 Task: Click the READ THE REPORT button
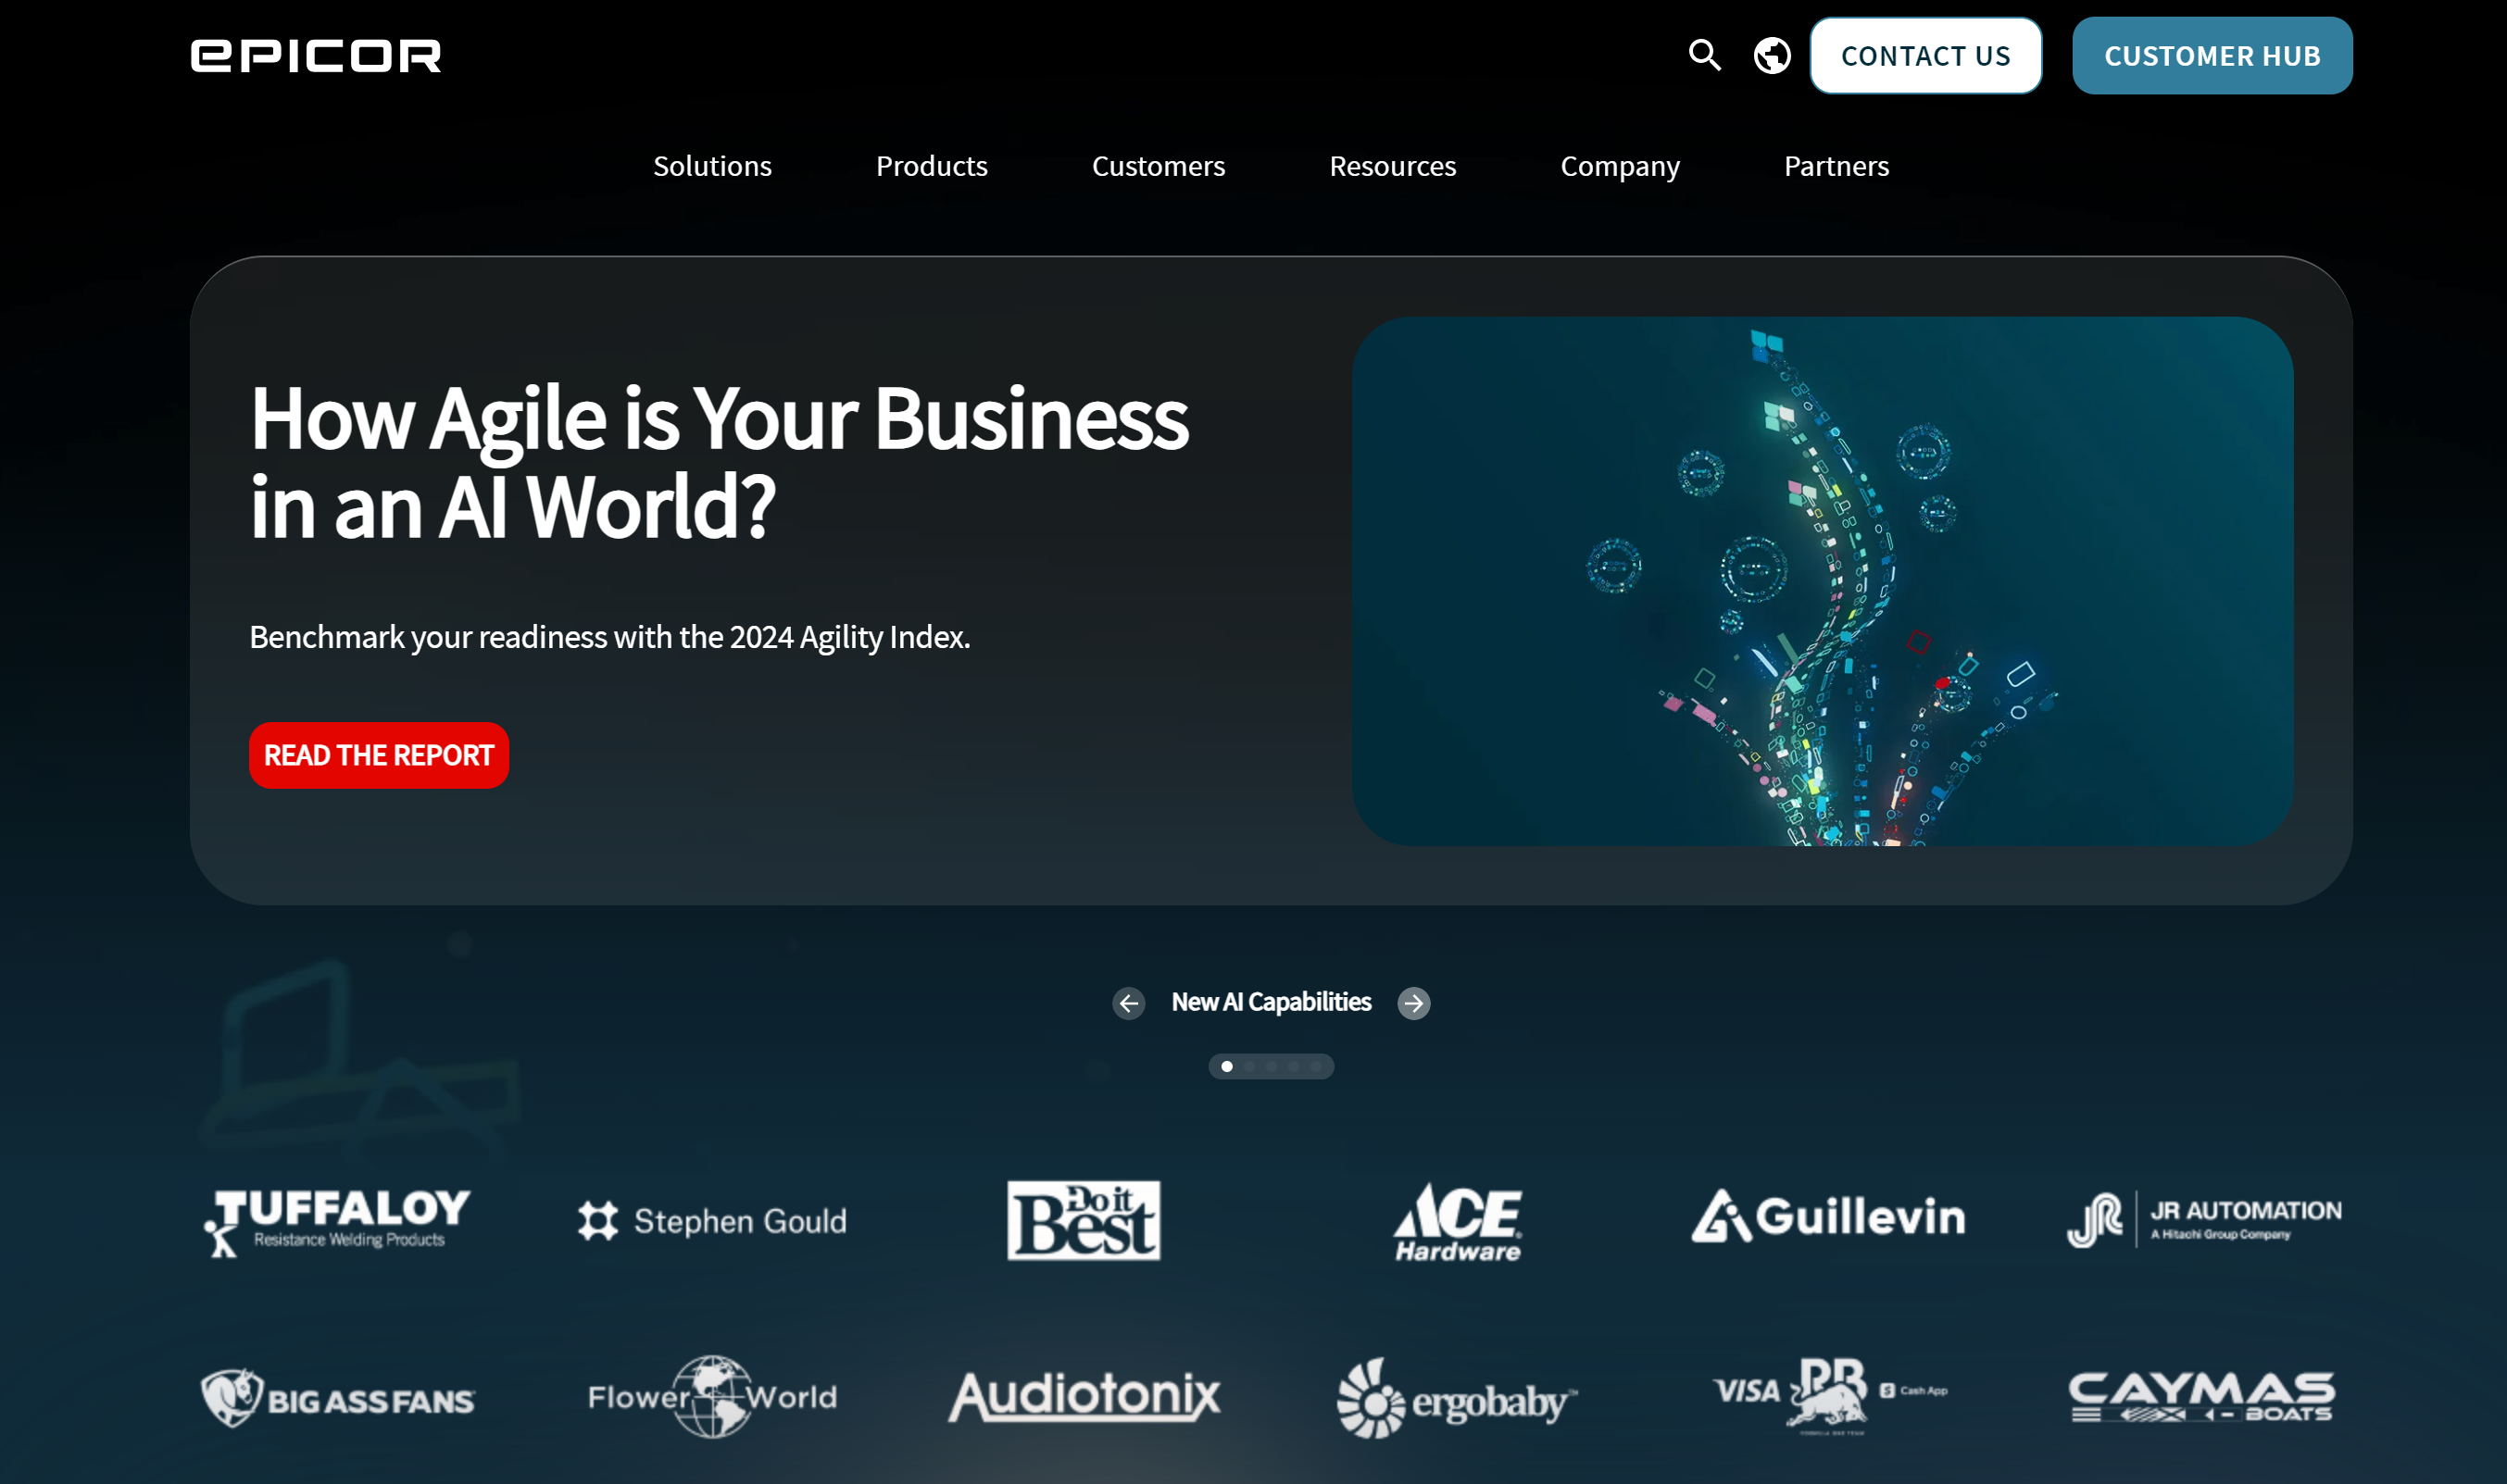tap(378, 756)
